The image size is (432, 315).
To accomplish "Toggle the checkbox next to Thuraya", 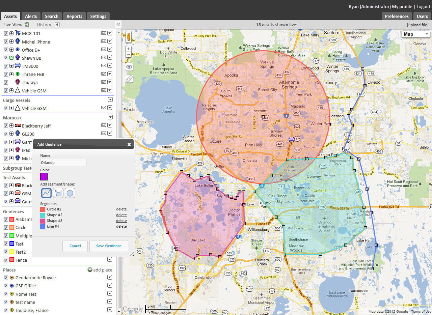I will click(x=6, y=82).
